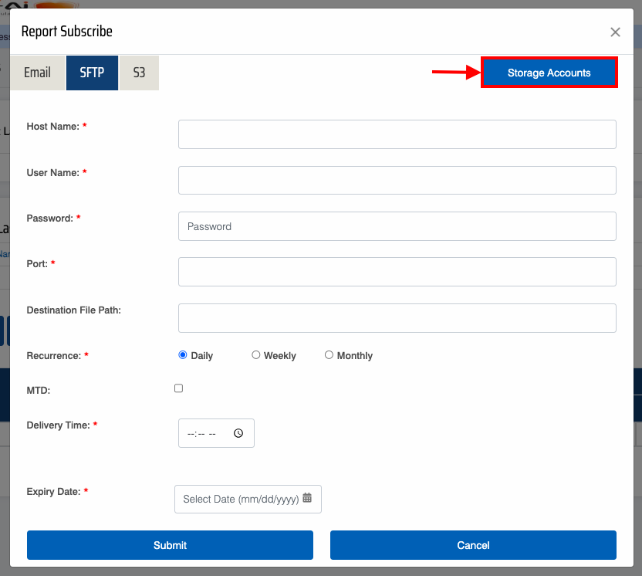Choose Weekly recurrence radio button
642x576 pixels.
256,355
